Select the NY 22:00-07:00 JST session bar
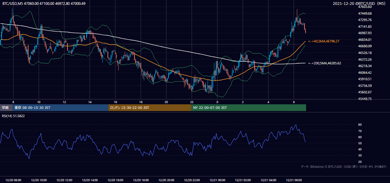 (249, 108)
